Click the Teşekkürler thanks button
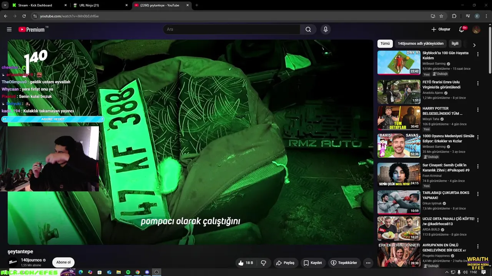 point(344,263)
